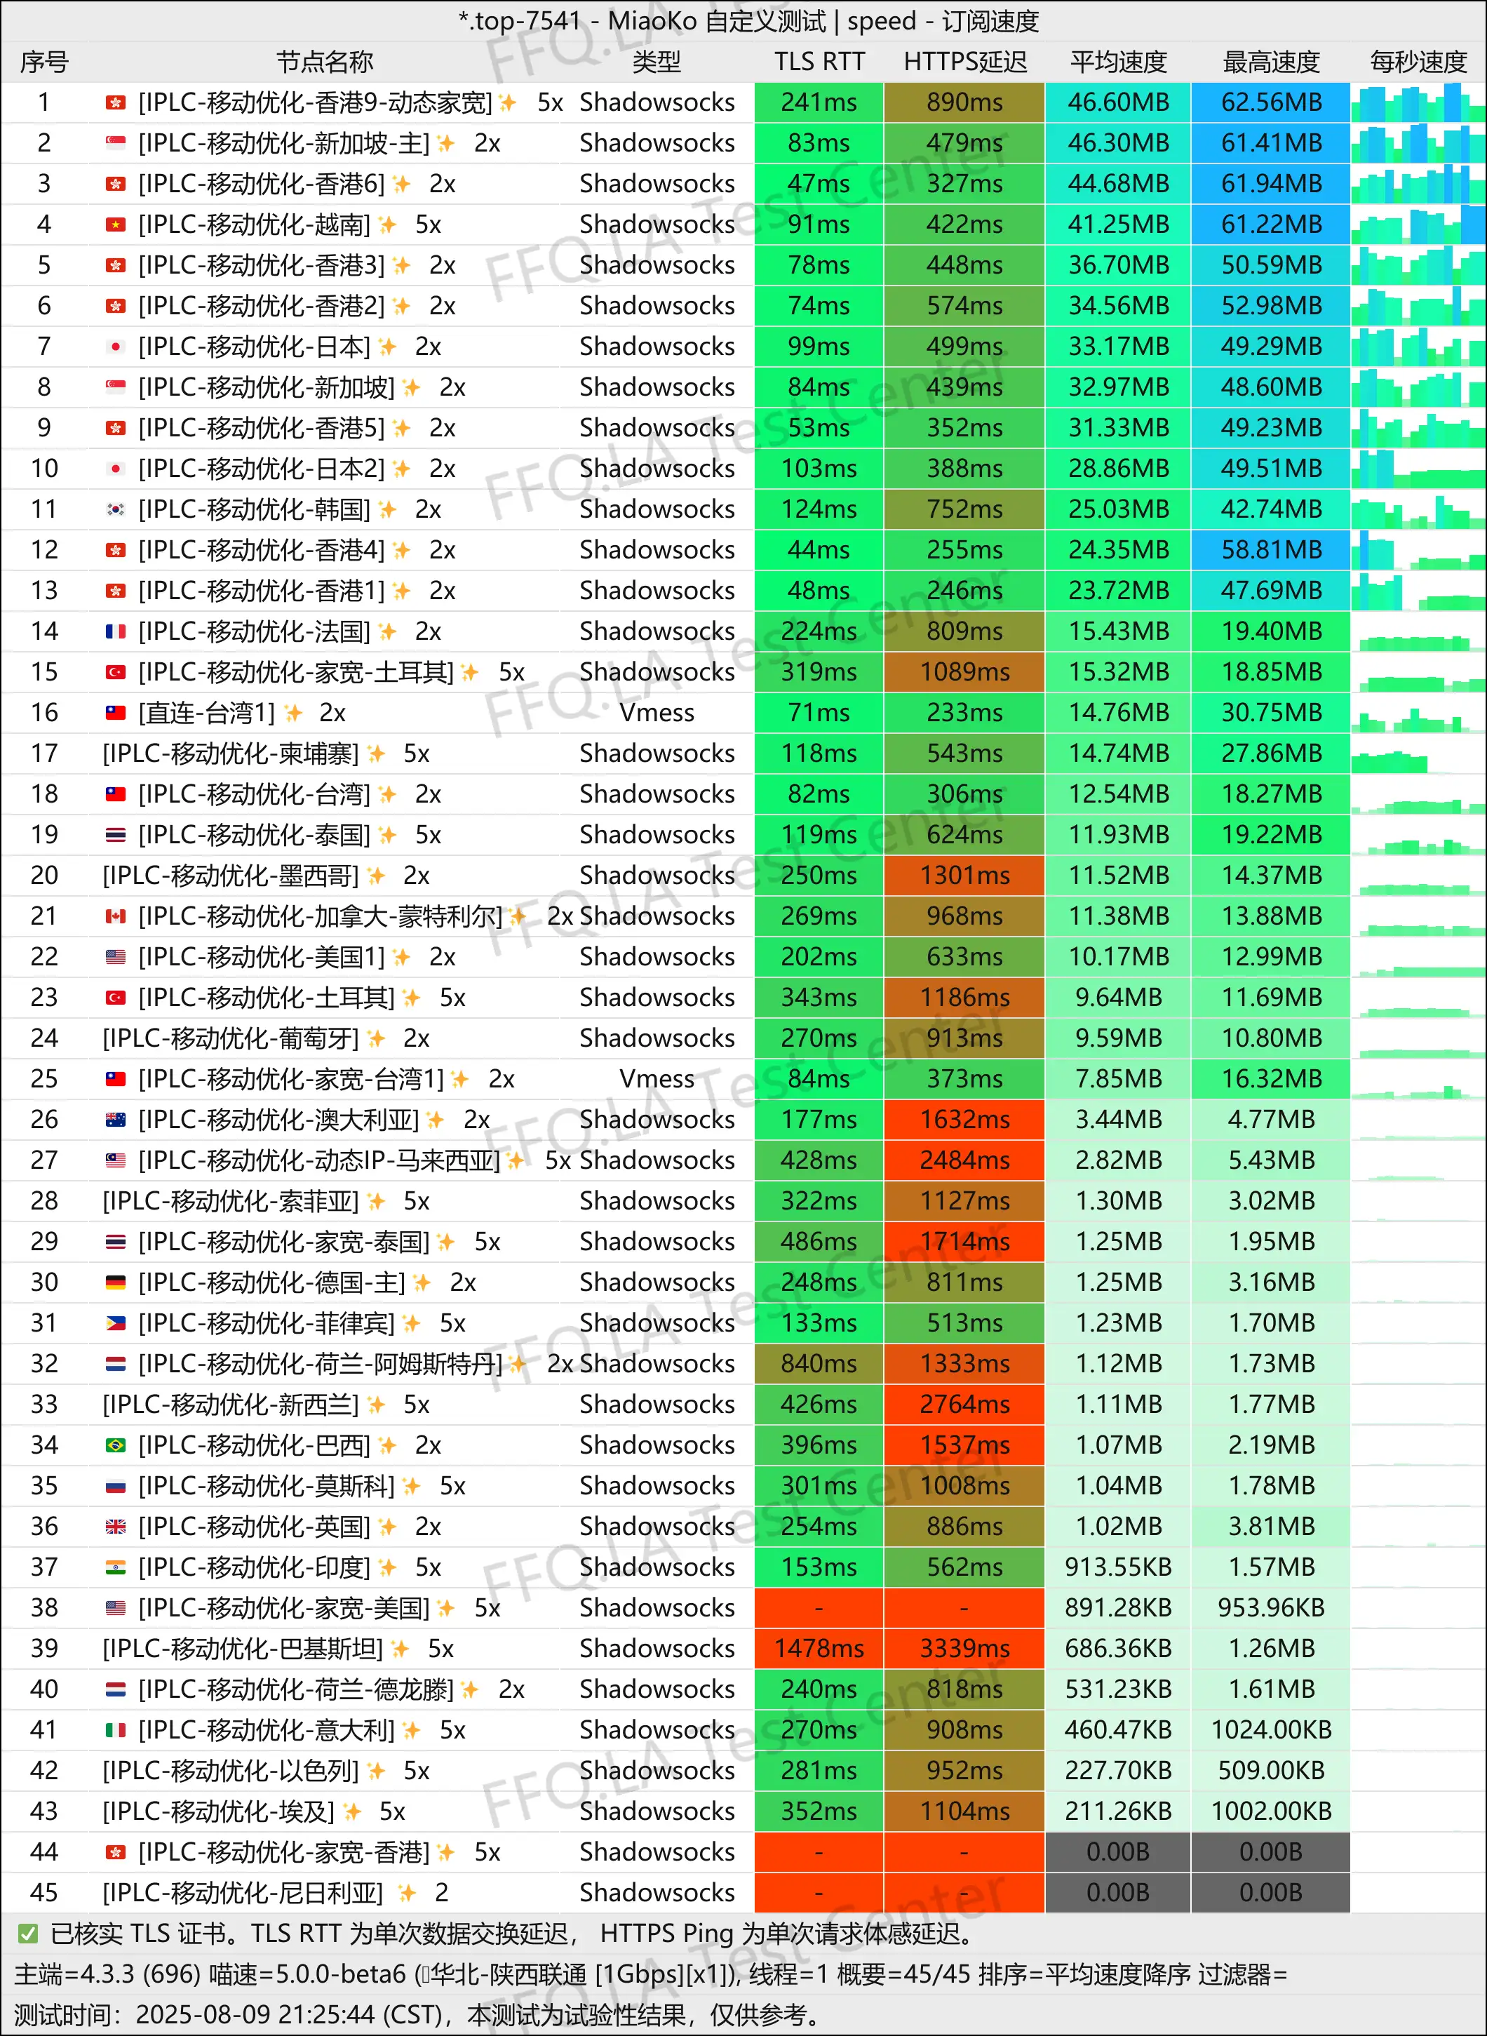Click the 840ms TLS RTT cell

tap(819, 1364)
